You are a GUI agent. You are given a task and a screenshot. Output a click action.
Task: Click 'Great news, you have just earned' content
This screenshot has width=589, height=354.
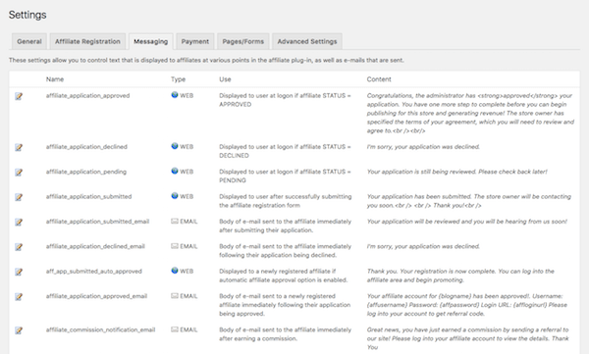point(468,338)
